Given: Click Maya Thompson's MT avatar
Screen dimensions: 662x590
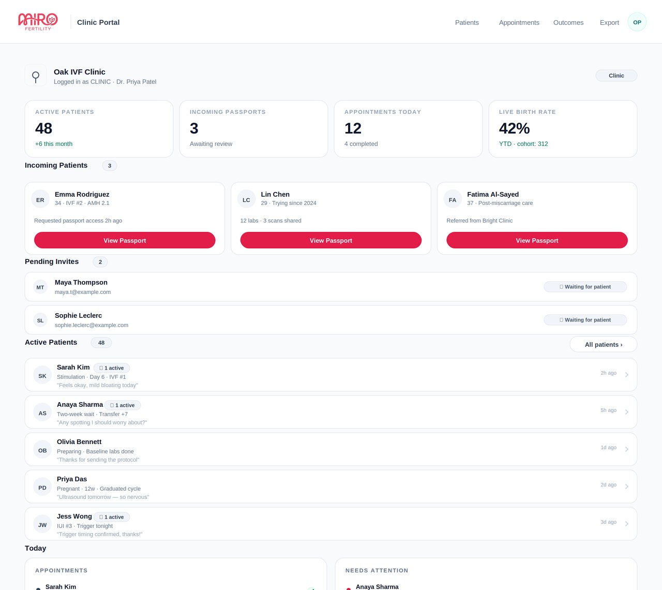Looking at the screenshot, I should 40,287.
